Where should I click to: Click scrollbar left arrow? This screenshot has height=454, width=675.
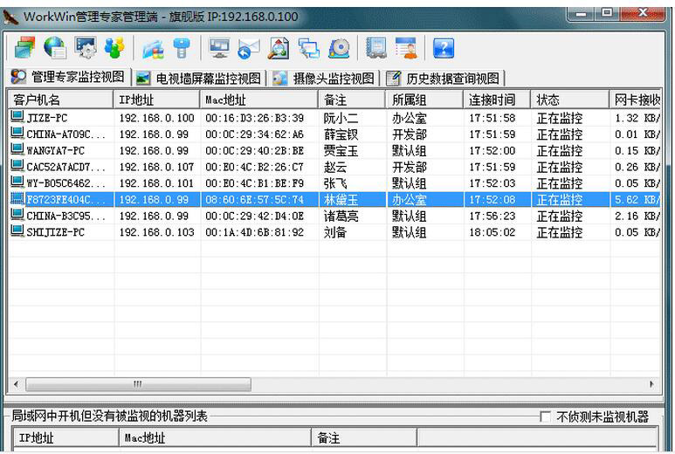16,384
